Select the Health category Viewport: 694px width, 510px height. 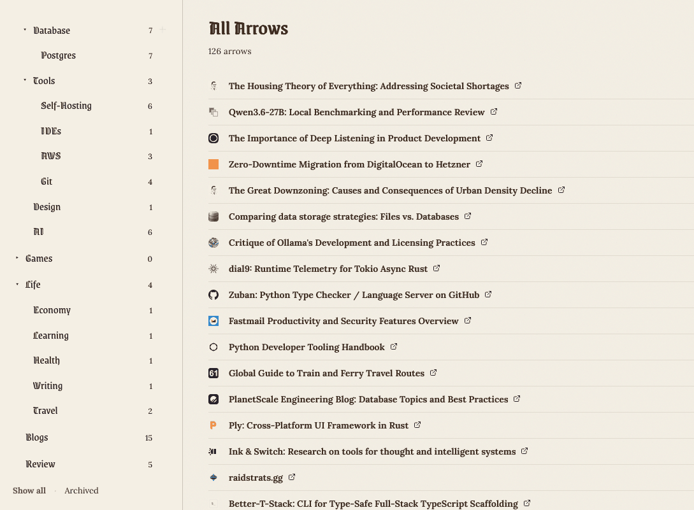click(47, 360)
